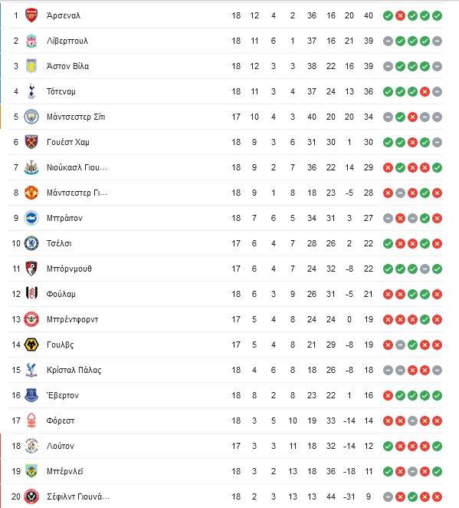Click the Newcastle United crest

coord(31,167)
